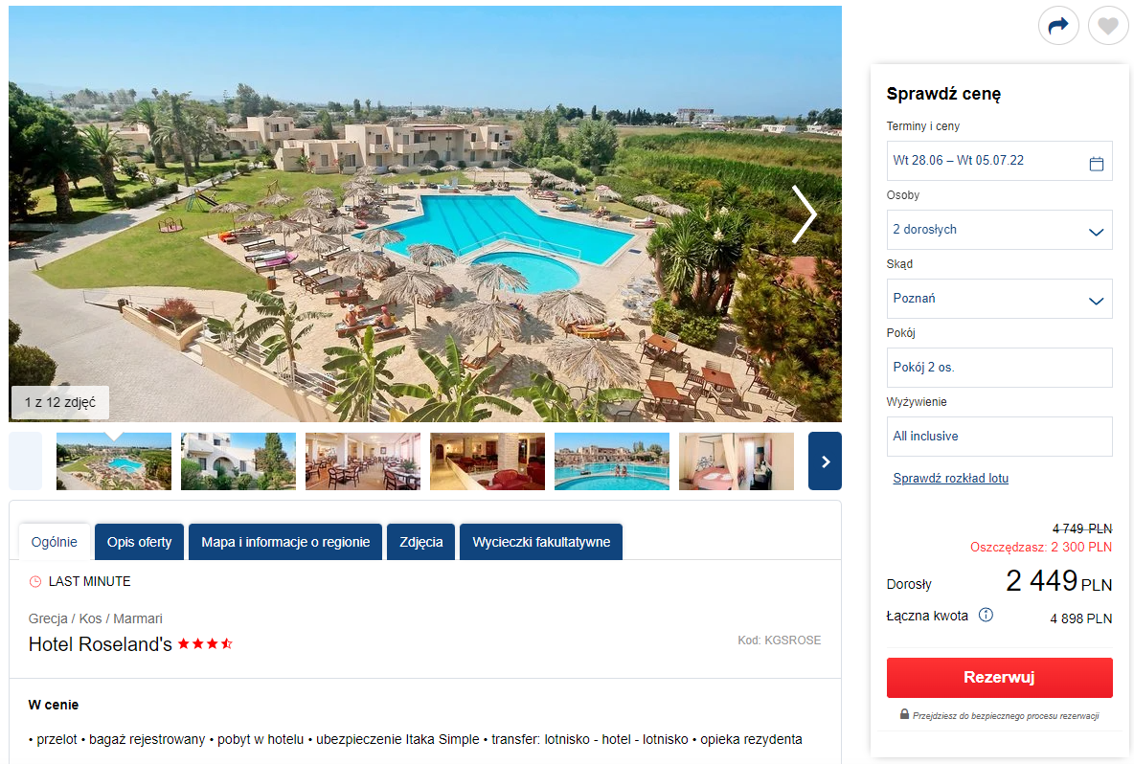Image resolution: width=1134 pixels, height=764 pixels.
Task: Advance thumbnail strip with blue arrow button
Action: pos(826,461)
